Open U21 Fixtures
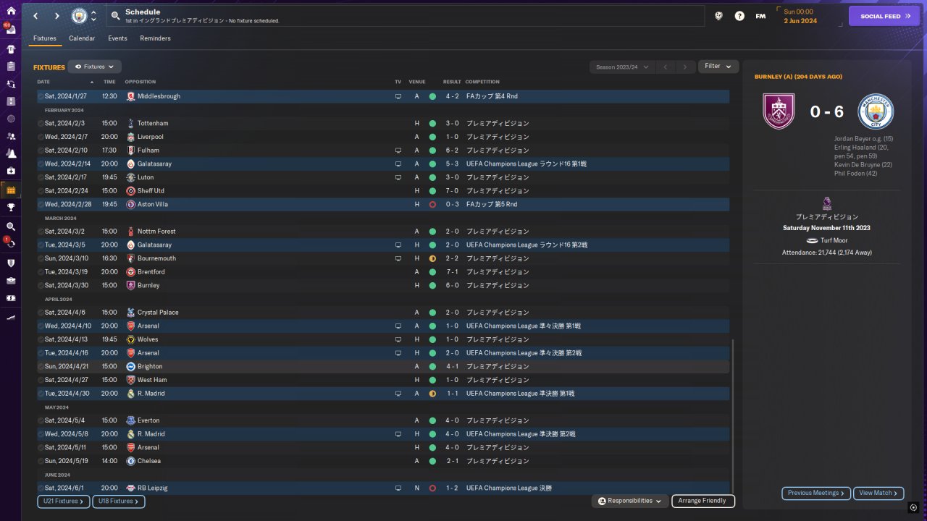Screen dimensions: 927x521 coord(63,501)
